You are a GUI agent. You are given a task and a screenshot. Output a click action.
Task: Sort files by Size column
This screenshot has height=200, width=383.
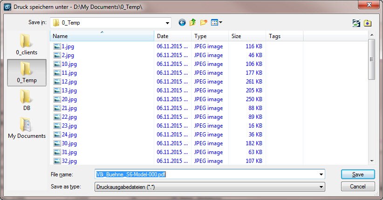247,36
